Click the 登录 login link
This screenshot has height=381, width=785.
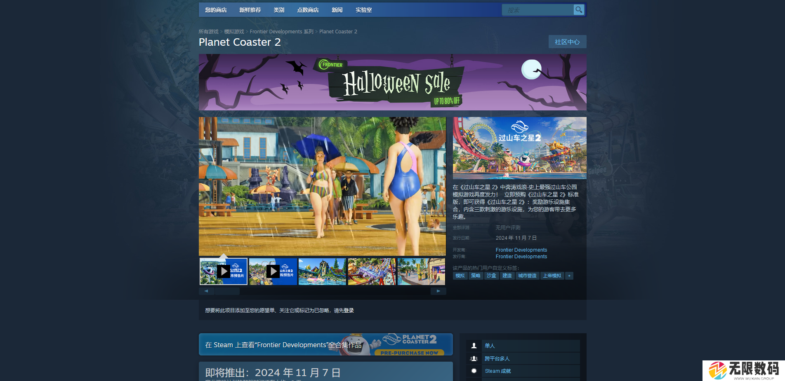pyautogui.click(x=349, y=311)
